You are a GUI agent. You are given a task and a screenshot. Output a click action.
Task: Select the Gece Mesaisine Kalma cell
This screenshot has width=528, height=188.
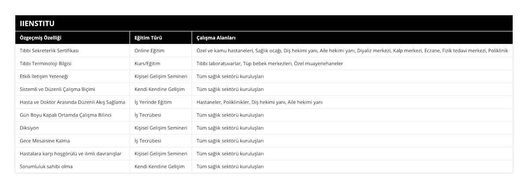(x=45, y=141)
